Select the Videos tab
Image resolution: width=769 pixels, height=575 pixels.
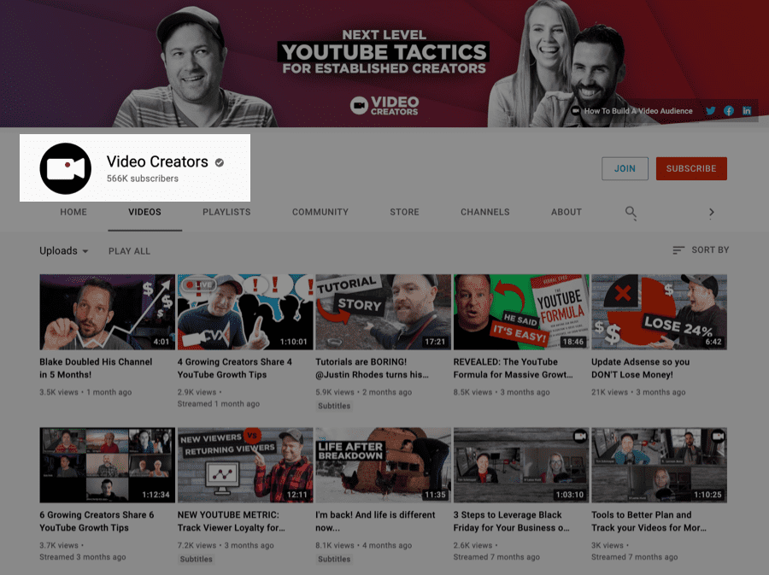[144, 212]
